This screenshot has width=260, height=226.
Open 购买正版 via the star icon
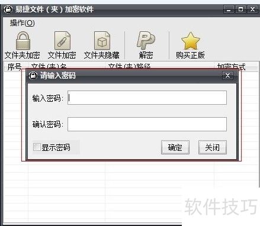(x=190, y=41)
